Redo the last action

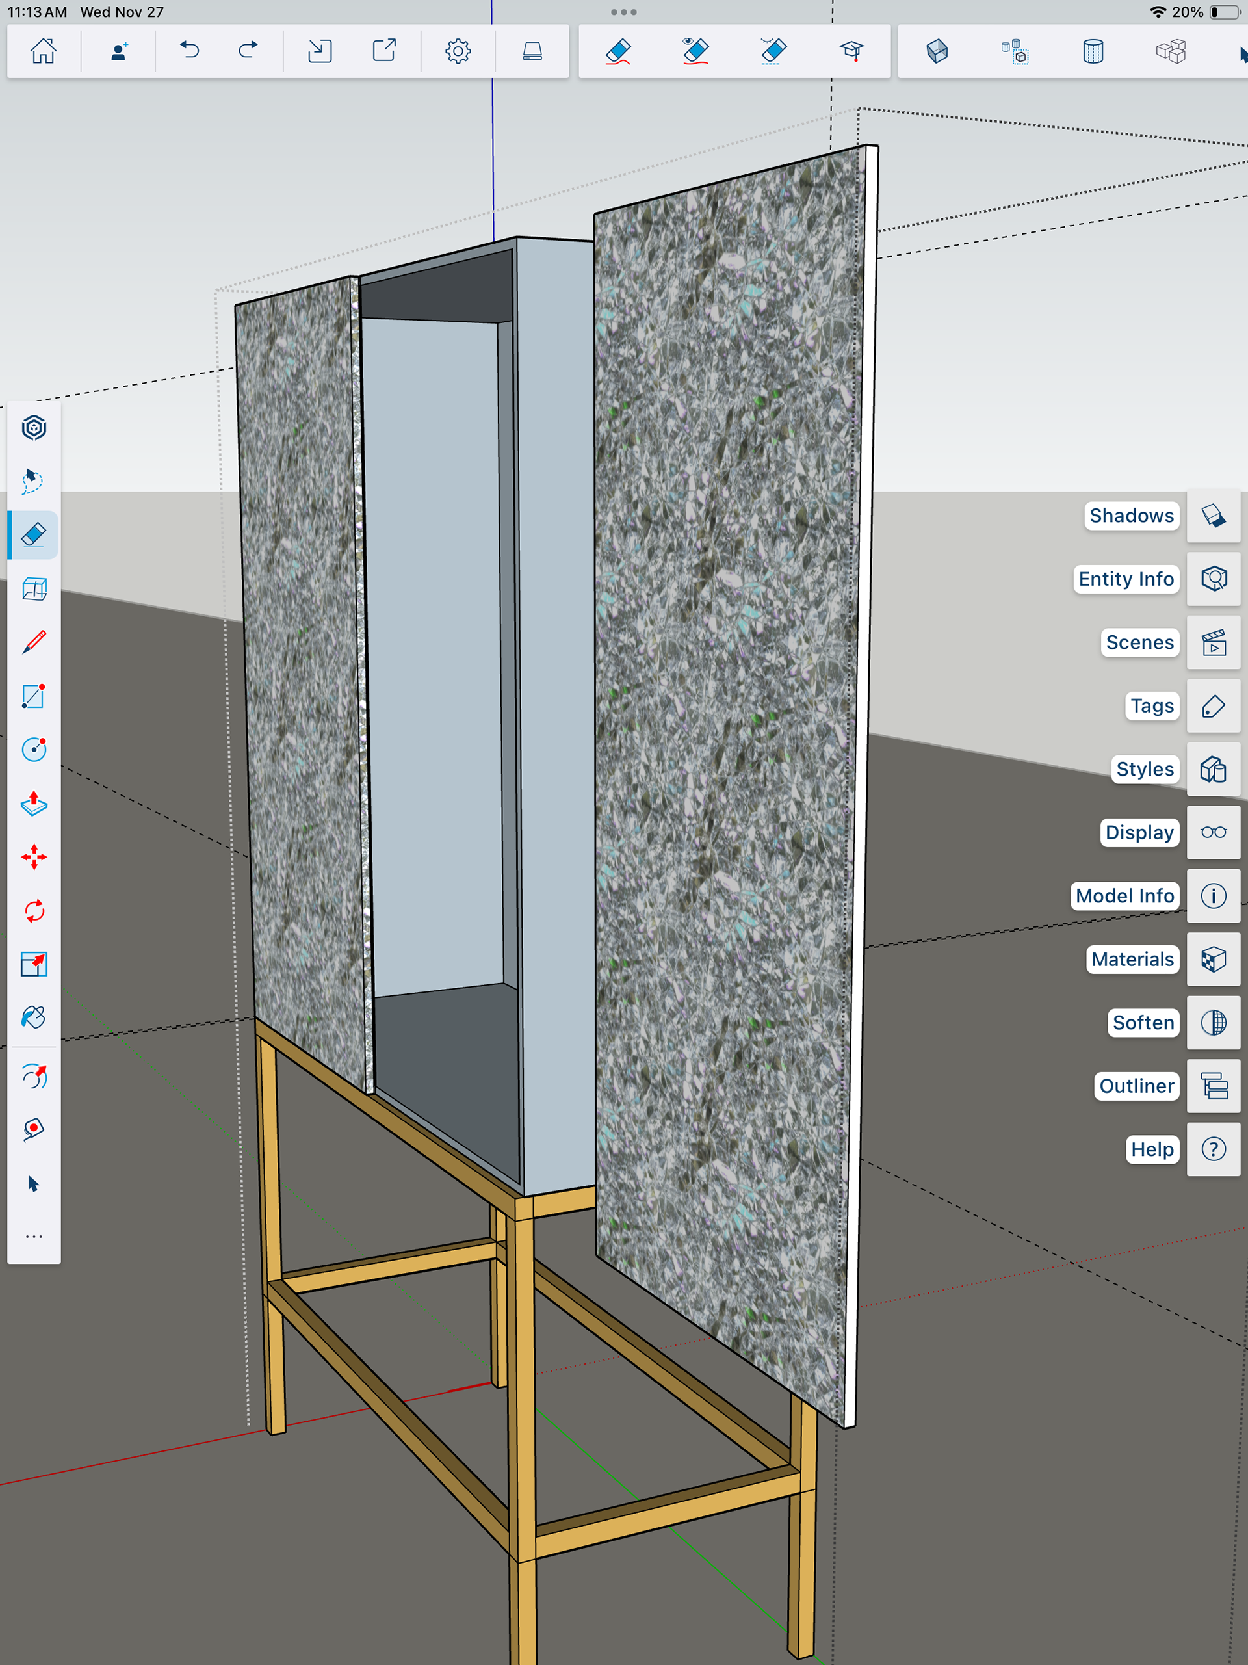click(248, 51)
